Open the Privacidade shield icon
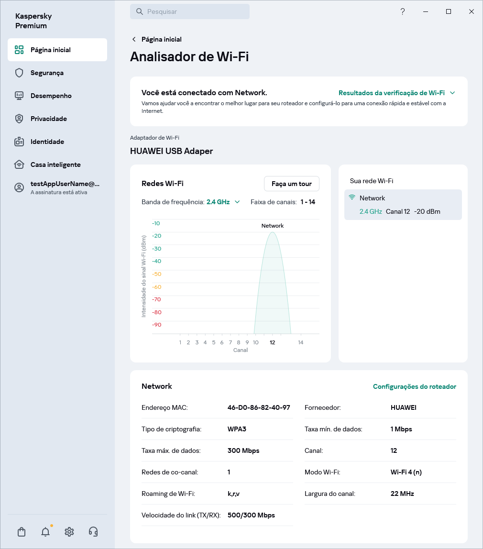 (19, 119)
